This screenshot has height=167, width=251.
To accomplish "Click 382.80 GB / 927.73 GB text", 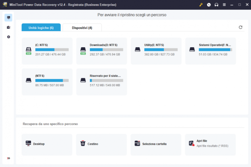I will coord(159,55).
